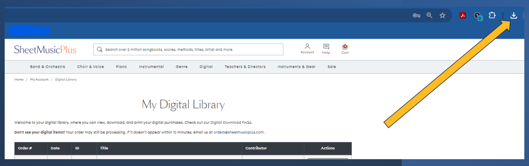Click the My Account breadcrumb link
Screen dimensions: 529x166
coord(39,80)
